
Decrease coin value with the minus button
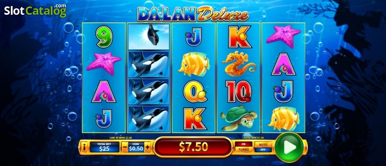pyautogui.click(x=125, y=147)
